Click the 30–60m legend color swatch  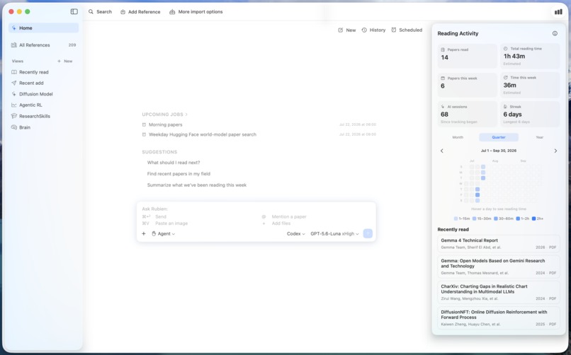496,219
